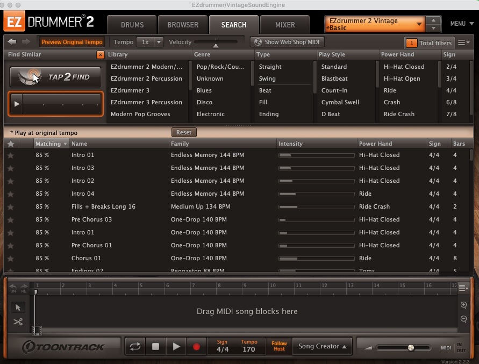Select the scissors cut tool
The height and width of the screenshot is (364, 479).
click(18, 322)
